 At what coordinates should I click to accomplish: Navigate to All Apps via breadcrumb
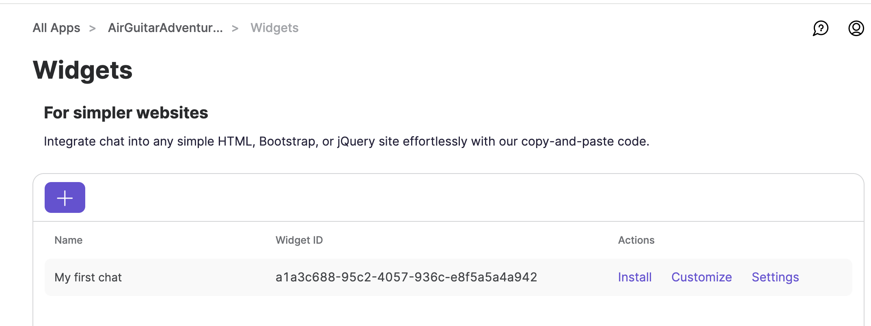[x=56, y=28]
